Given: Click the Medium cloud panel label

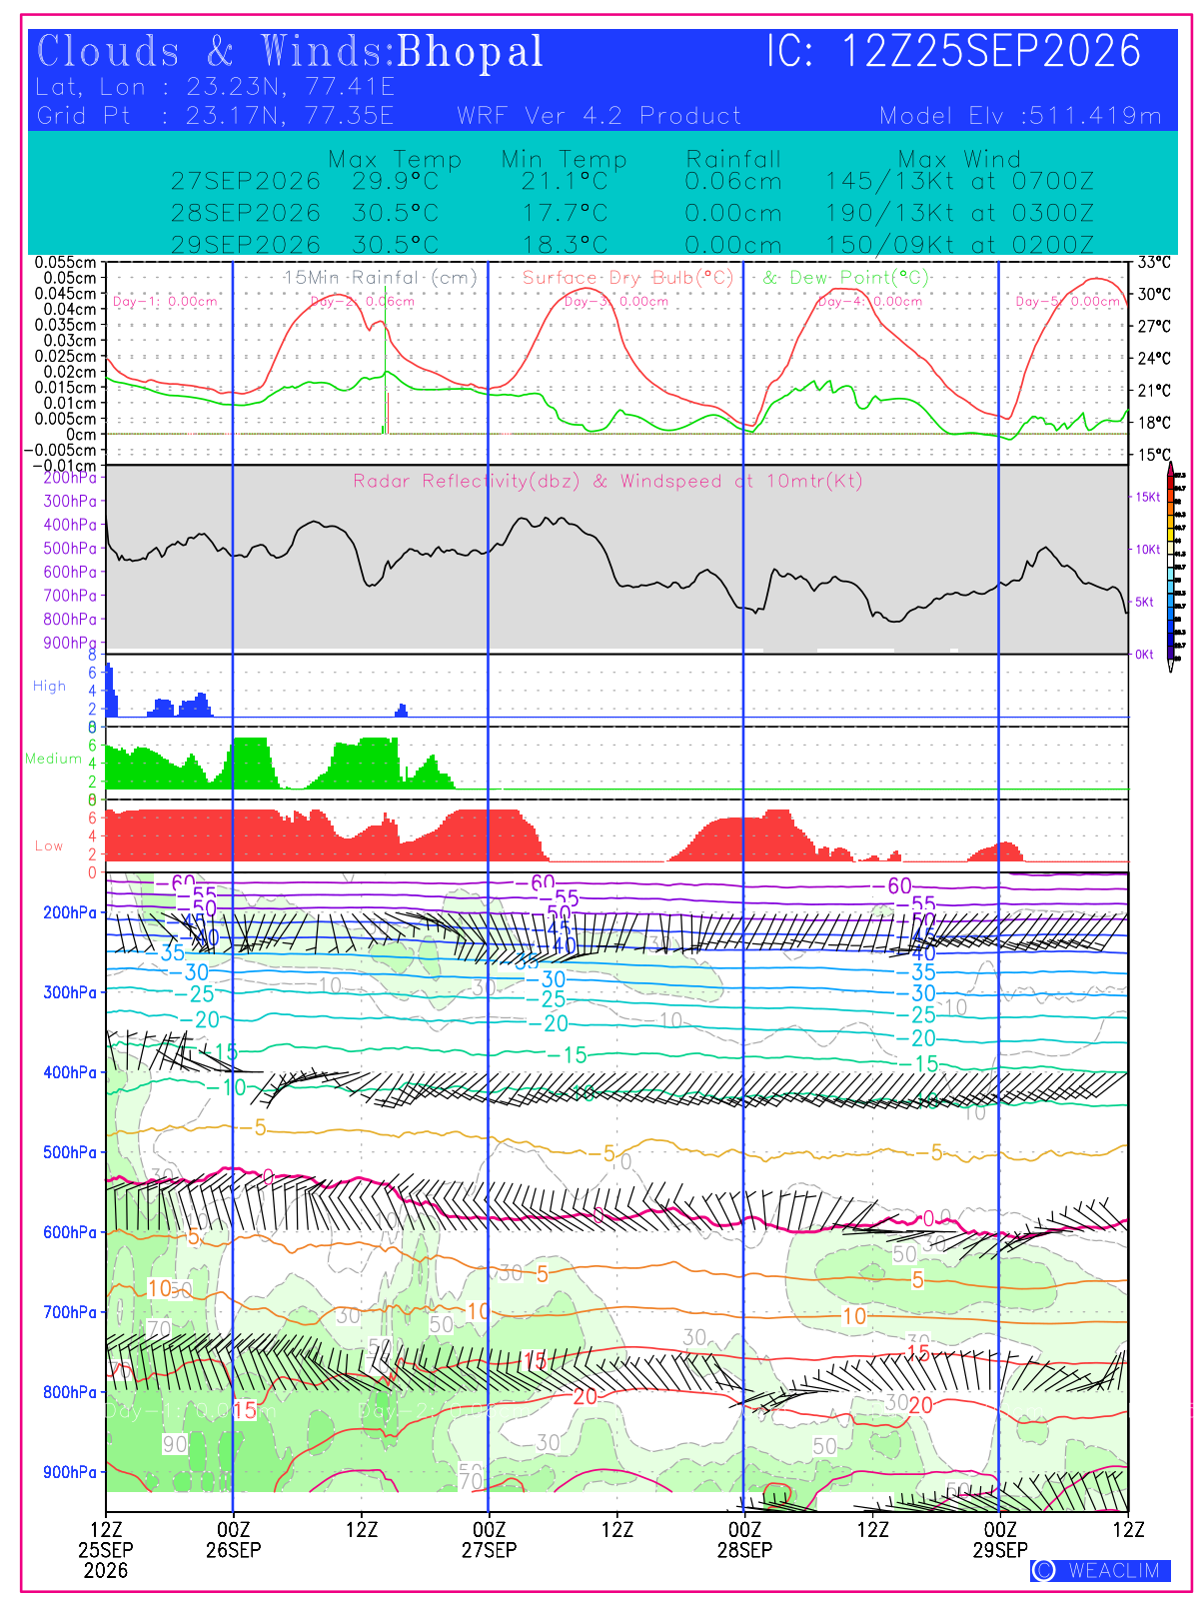Looking at the screenshot, I should click(x=53, y=759).
